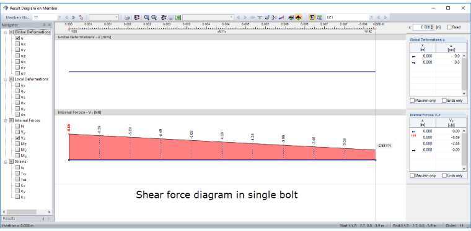This screenshot has height=231, width=471.
Task: Go to previous member number arrow
Action: (67, 17)
